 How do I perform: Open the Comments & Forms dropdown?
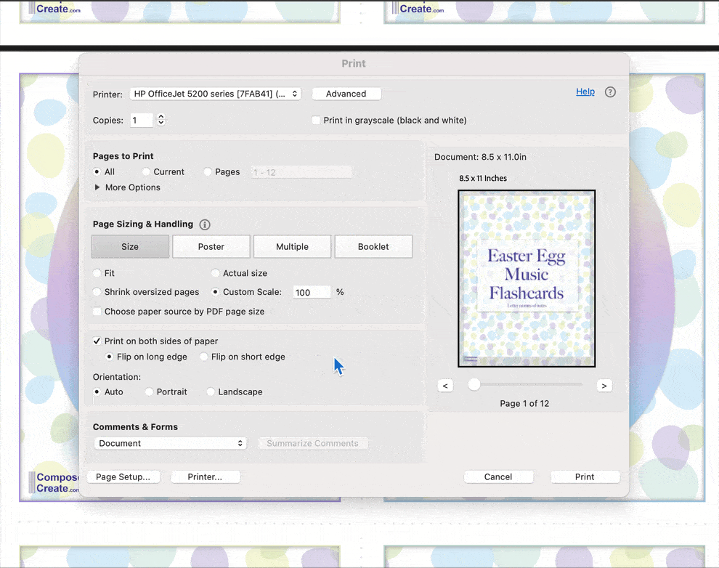point(169,442)
